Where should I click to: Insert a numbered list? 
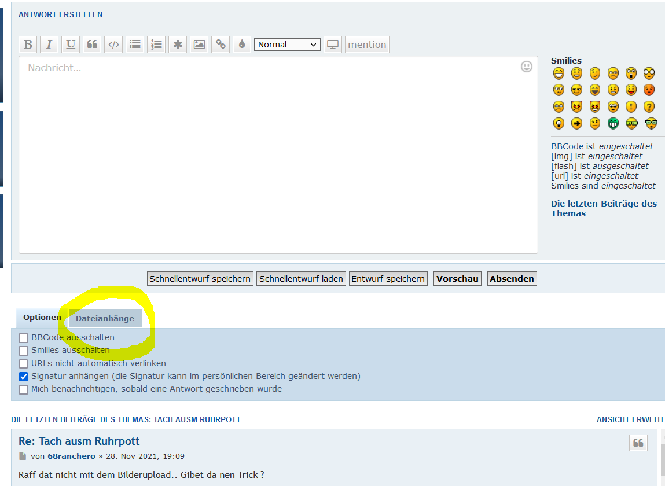(156, 45)
